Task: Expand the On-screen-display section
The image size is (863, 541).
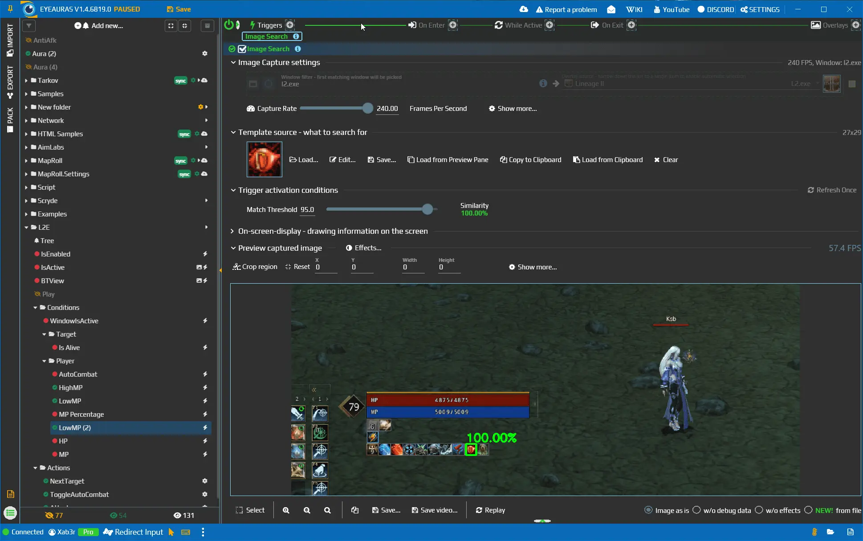Action: (232, 231)
